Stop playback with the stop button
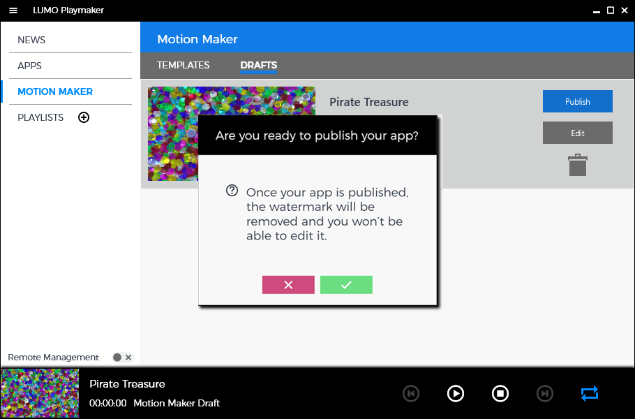This screenshot has height=419, width=635. (500, 394)
